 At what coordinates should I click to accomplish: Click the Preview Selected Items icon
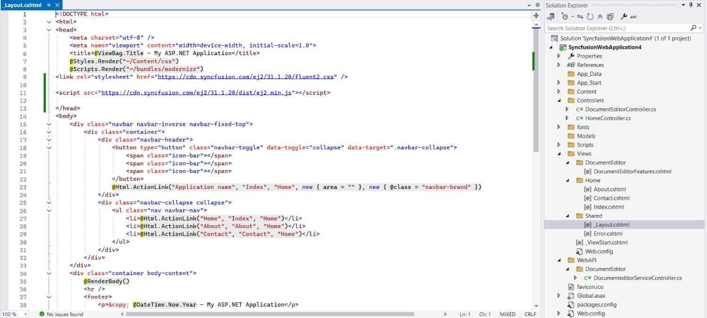634,16
